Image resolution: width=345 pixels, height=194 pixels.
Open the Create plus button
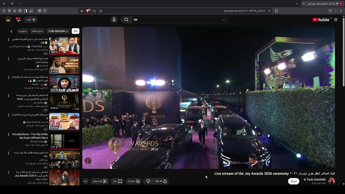pos(31,20)
